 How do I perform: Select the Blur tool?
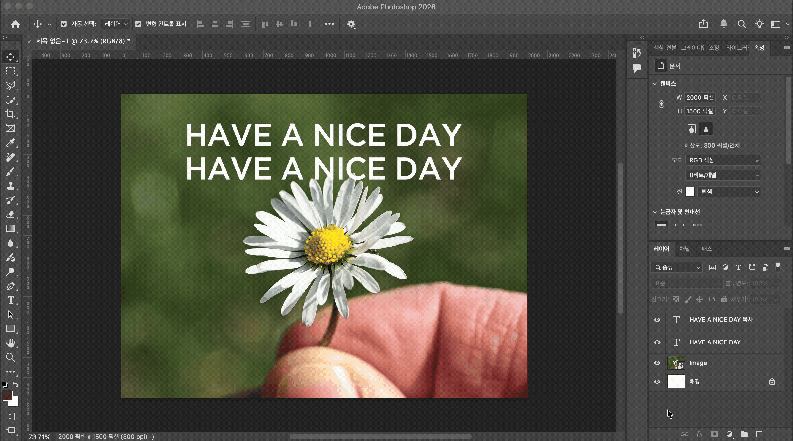click(10, 243)
